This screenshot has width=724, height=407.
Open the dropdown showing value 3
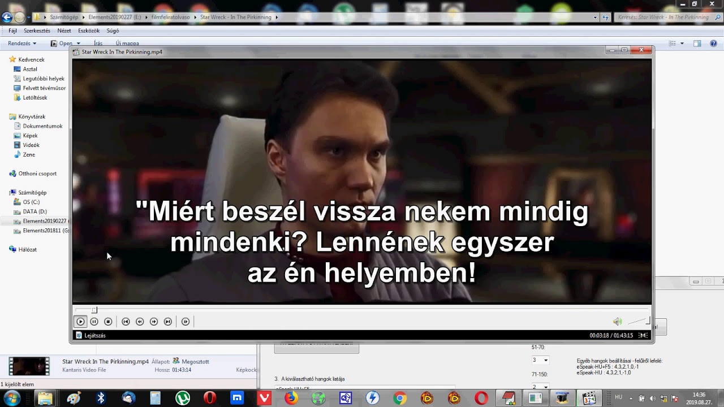(540, 360)
